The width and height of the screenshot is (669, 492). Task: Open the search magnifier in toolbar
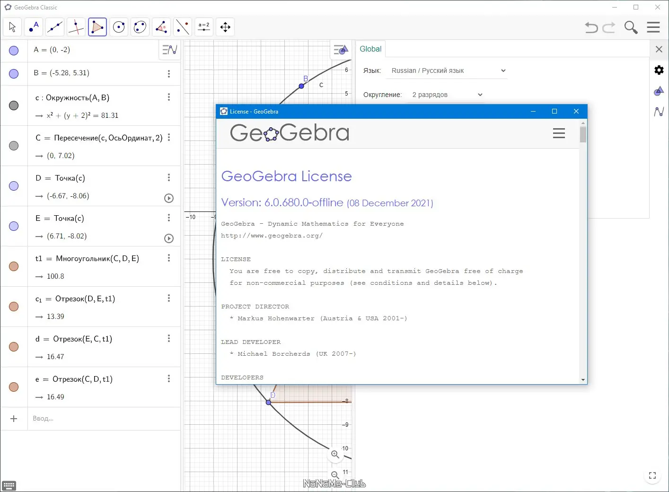point(631,27)
